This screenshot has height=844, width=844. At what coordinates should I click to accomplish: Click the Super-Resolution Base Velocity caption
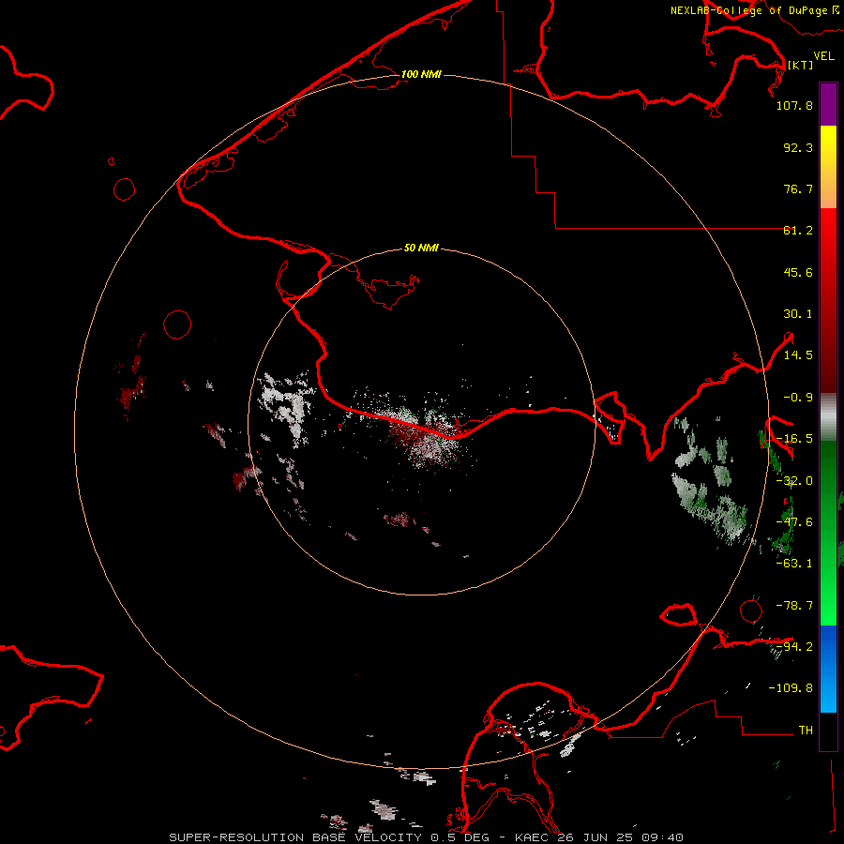[x=427, y=837]
